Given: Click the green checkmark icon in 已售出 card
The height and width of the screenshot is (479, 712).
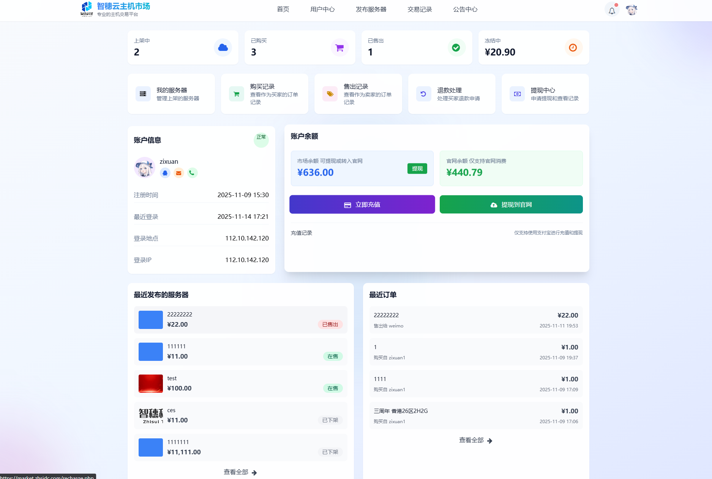Looking at the screenshot, I should (x=456, y=47).
